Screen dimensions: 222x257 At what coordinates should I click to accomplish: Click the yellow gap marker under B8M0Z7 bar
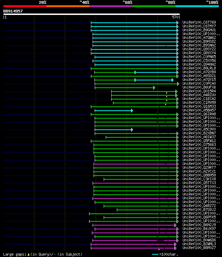pyautogui.click(x=159, y=249)
